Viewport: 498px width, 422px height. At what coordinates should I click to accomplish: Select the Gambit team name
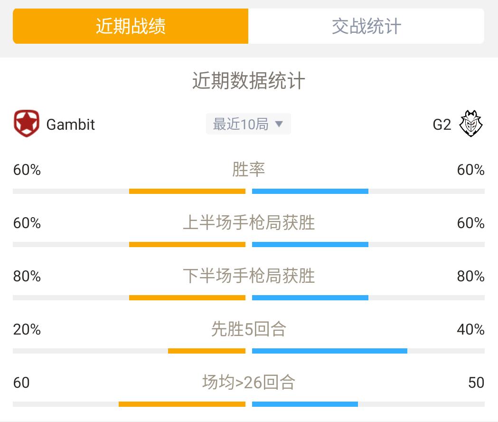(71, 125)
